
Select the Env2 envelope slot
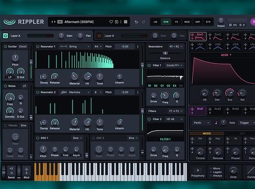point(216,37)
